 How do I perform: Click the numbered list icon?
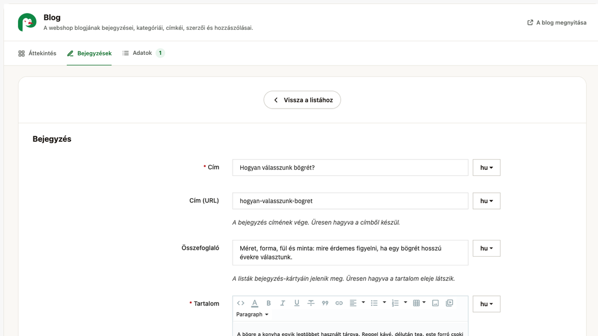tap(395, 303)
